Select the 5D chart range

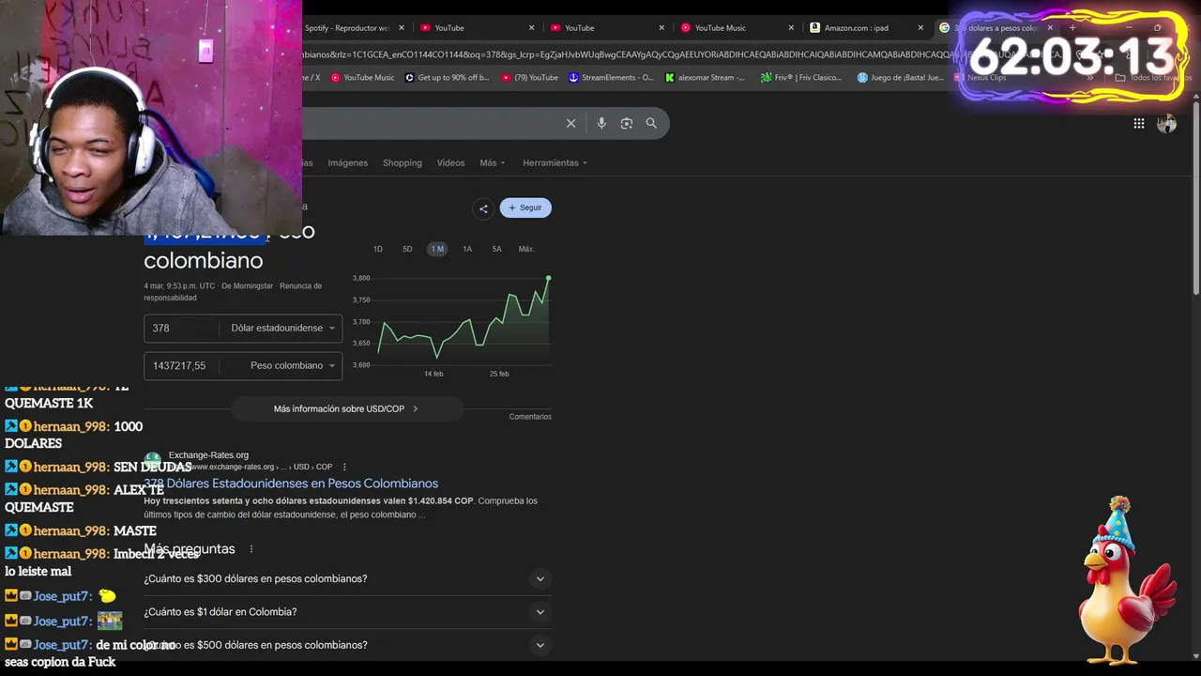(407, 249)
